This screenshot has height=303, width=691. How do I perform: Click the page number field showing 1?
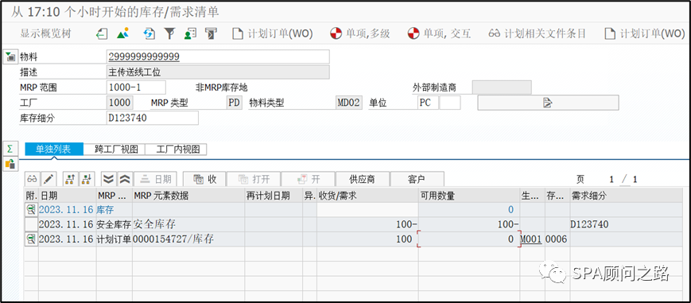pos(611,180)
